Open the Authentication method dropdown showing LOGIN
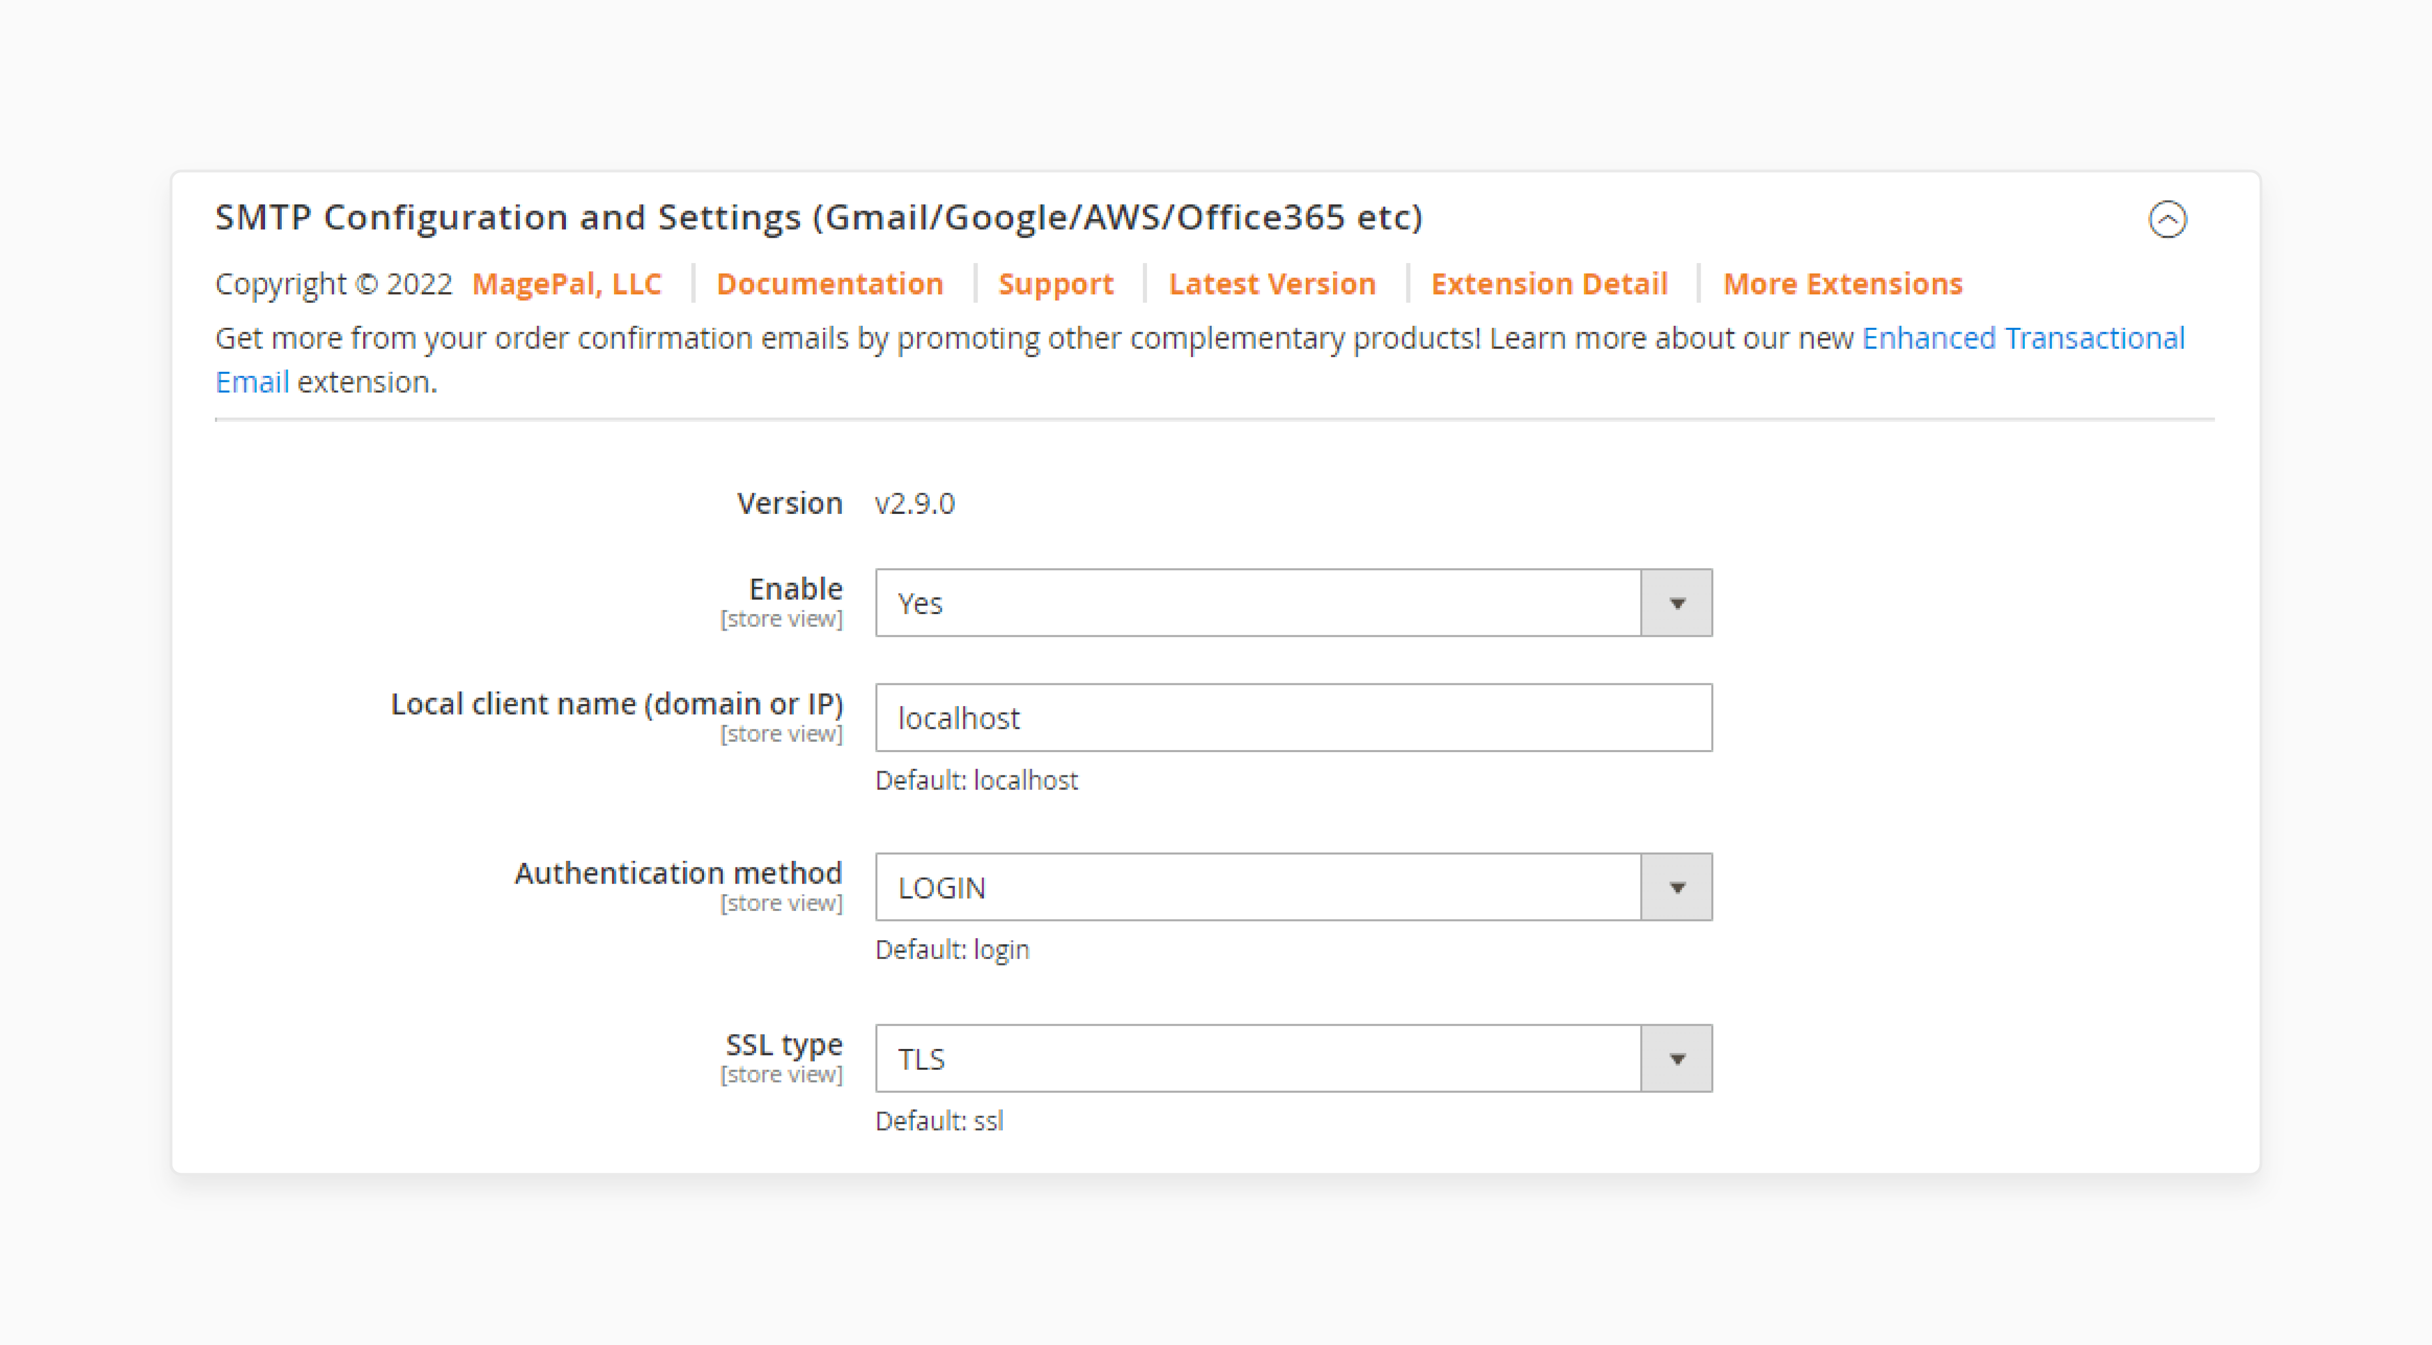Viewport: 2432px width, 1345px height. 1294,887
